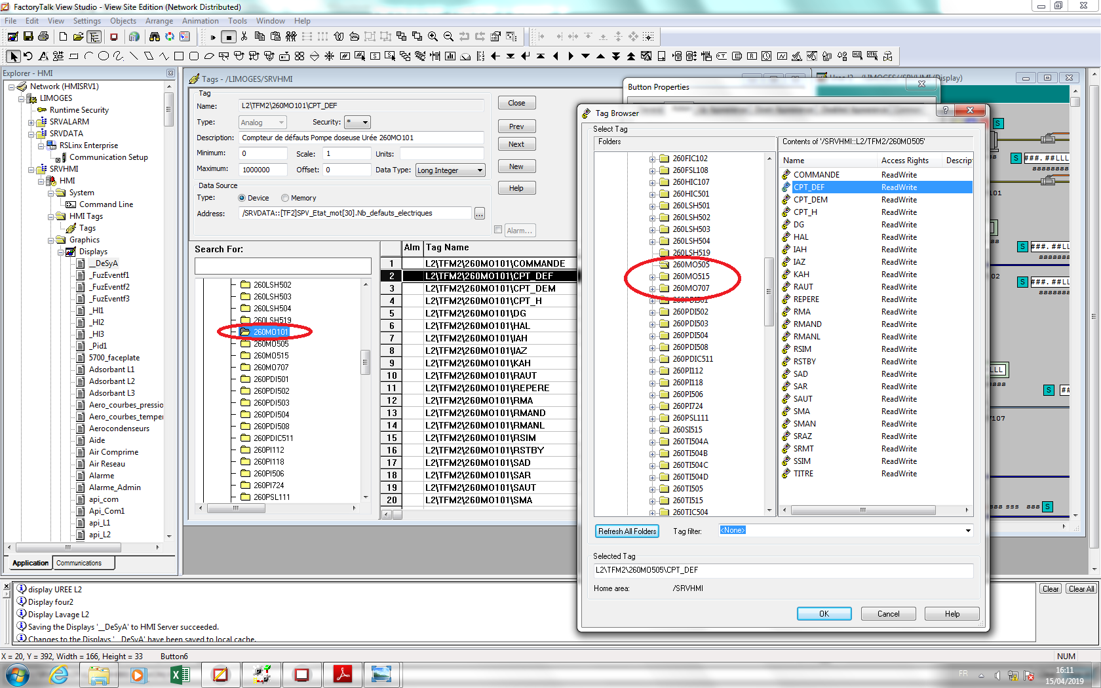The width and height of the screenshot is (1101, 688).
Task: Select the Device data source radio button
Action: (x=242, y=198)
